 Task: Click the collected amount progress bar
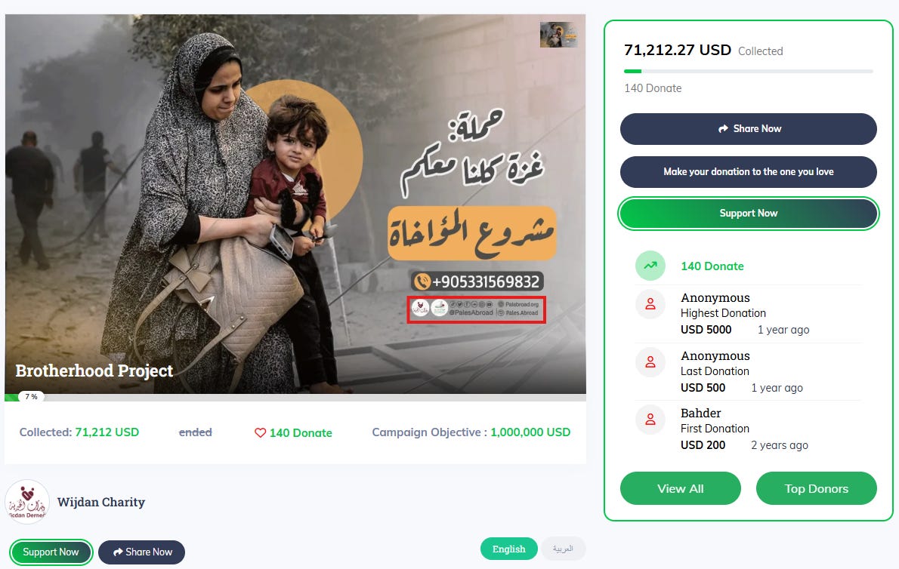(748, 72)
